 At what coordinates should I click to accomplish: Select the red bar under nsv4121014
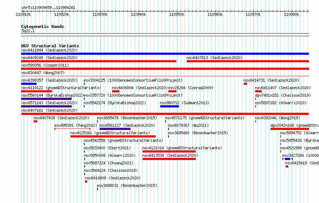click(169, 151)
